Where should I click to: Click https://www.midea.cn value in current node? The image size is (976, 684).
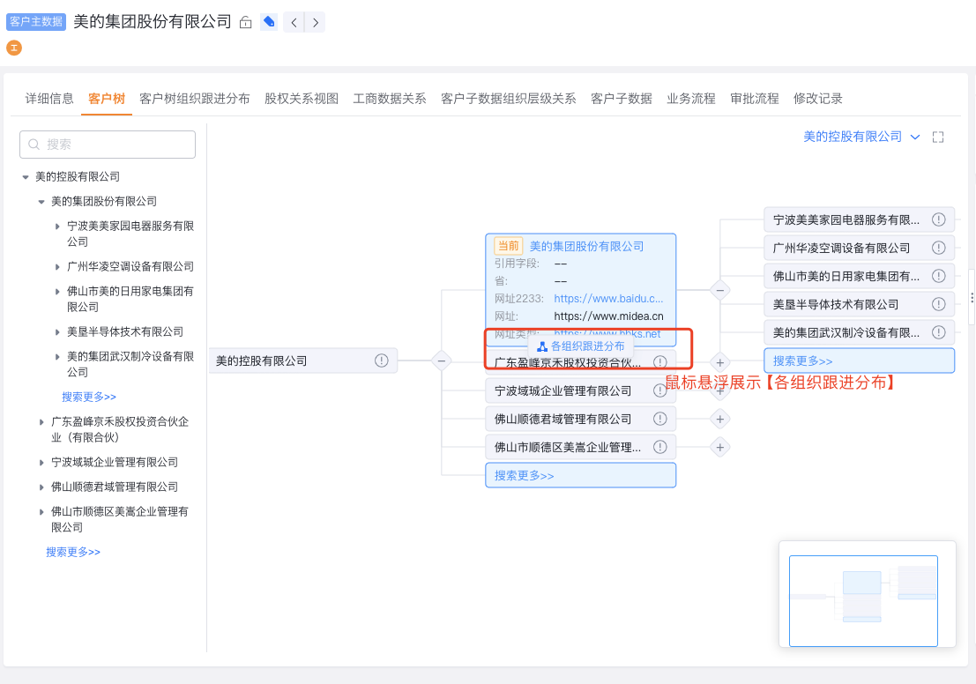(608, 316)
